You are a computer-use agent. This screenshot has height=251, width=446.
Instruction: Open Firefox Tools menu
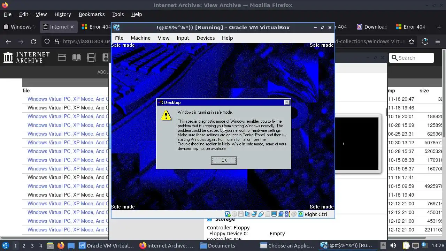[x=118, y=14]
